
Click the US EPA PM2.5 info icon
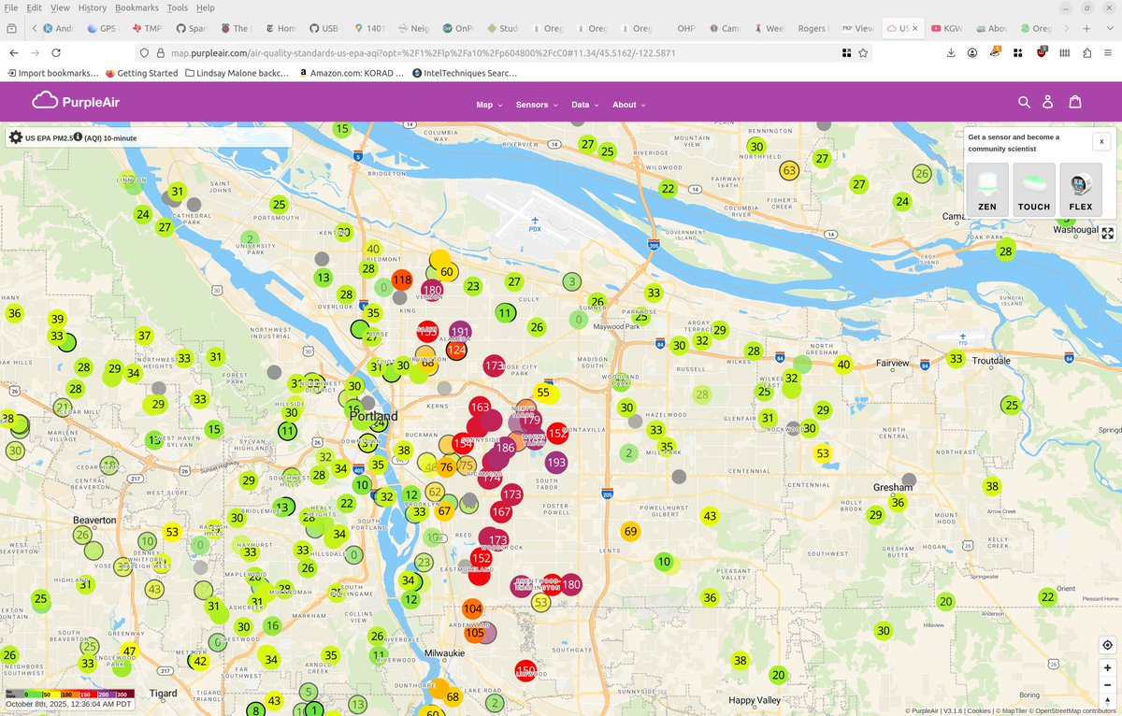click(x=79, y=136)
